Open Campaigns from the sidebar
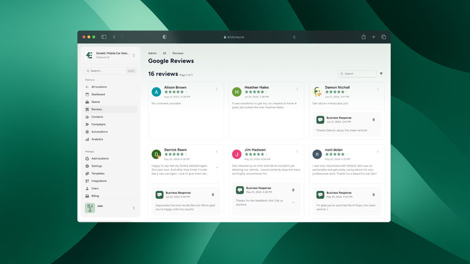 pos(110,124)
